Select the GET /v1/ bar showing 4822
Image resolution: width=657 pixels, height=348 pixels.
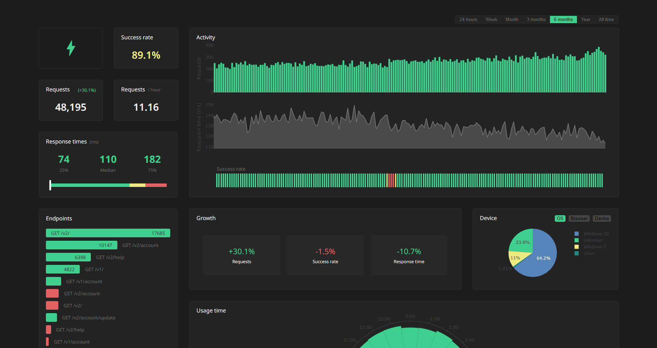coord(63,269)
